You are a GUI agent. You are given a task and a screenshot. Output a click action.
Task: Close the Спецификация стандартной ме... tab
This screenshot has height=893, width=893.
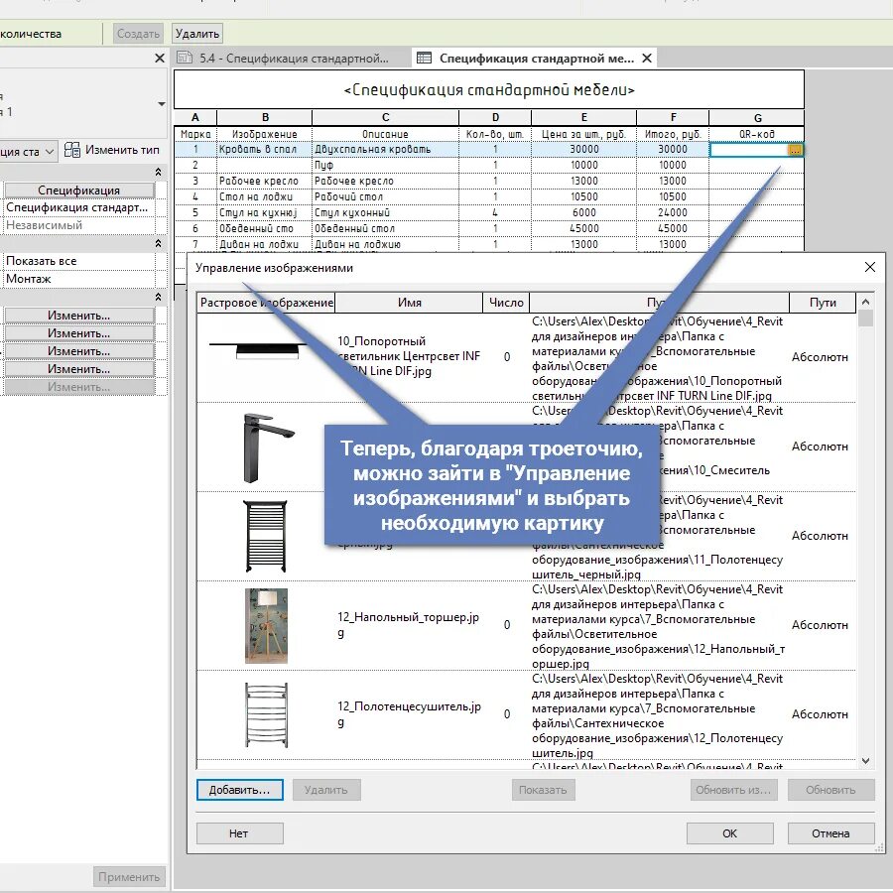[647, 59]
